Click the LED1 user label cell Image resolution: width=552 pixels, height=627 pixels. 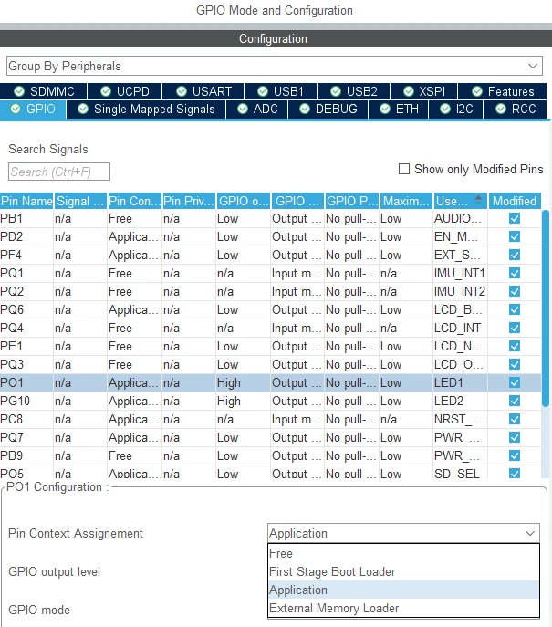click(x=460, y=382)
